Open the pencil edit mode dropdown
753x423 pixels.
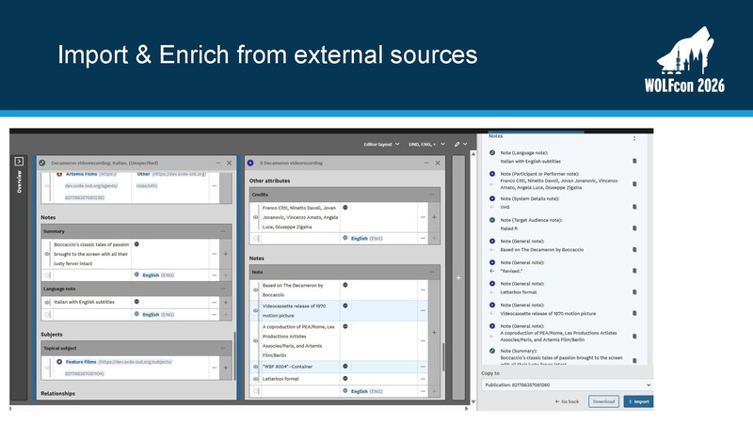tap(460, 144)
